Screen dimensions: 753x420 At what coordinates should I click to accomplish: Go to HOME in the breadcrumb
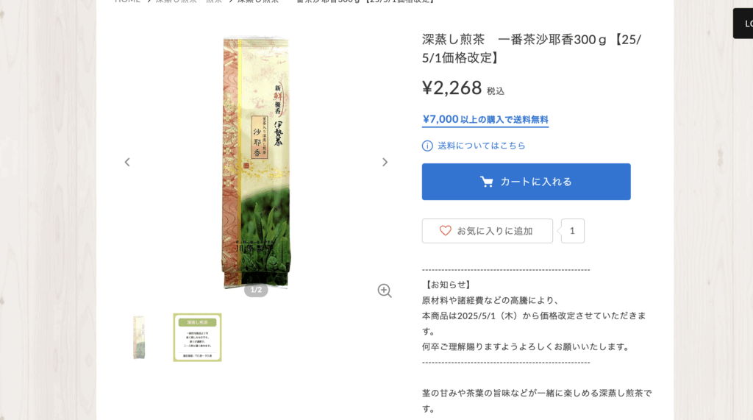127,1
